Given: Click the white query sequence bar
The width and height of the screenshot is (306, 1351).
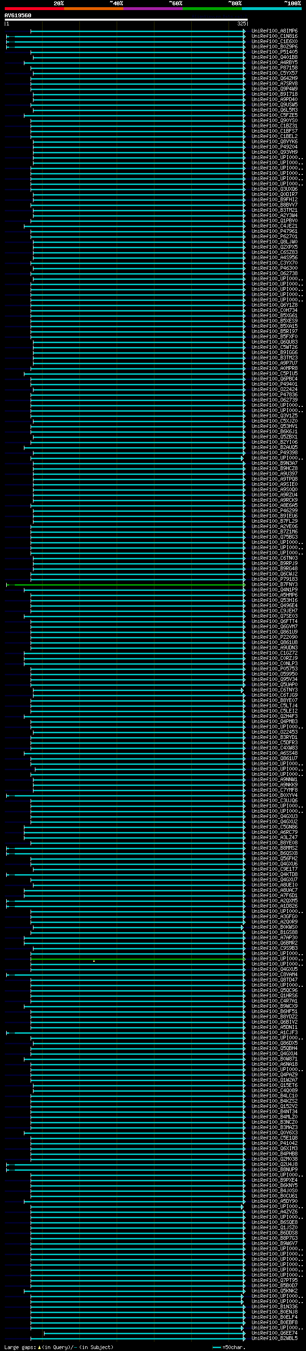Looking at the screenshot, I should tap(126, 20).
